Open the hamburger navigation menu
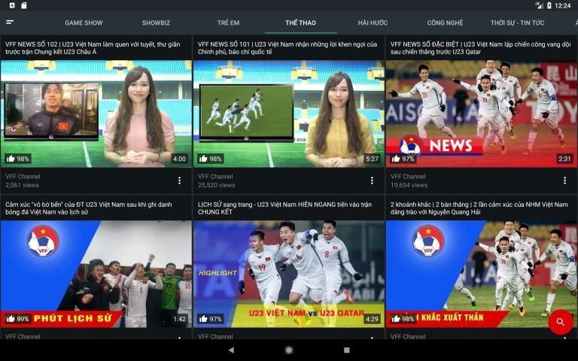This screenshot has height=361, width=578. point(11,23)
